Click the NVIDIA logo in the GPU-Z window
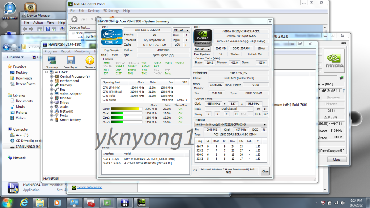Viewport: 370px width, 208px height. tap(334, 61)
